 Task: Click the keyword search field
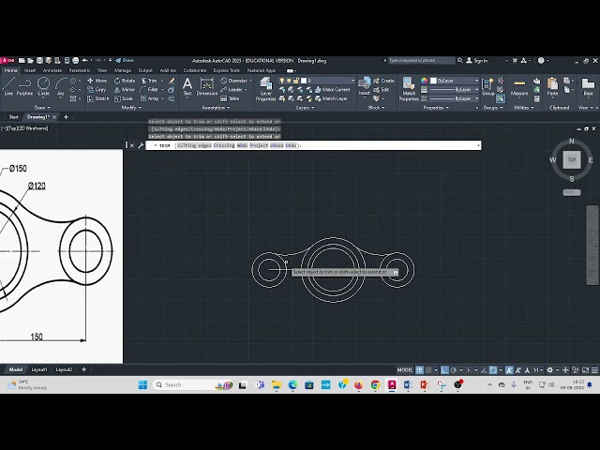pyautogui.click(x=421, y=60)
